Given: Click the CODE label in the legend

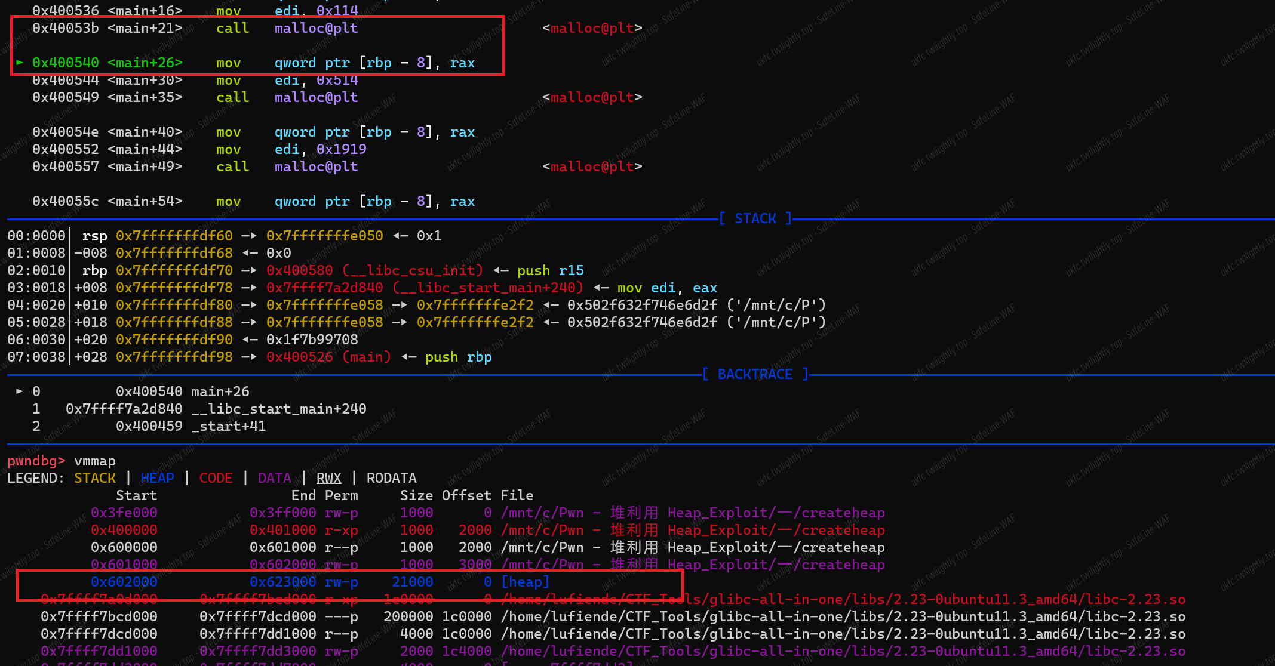Looking at the screenshot, I should click(x=216, y=478).
